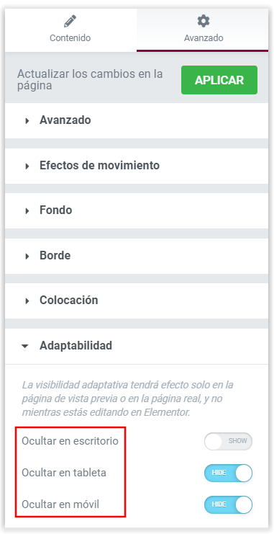Image resolution: width=274 pixels, height=534 pixels.
Task: Click the gear icon above Avanzado
Action: [x=204, y=22]
